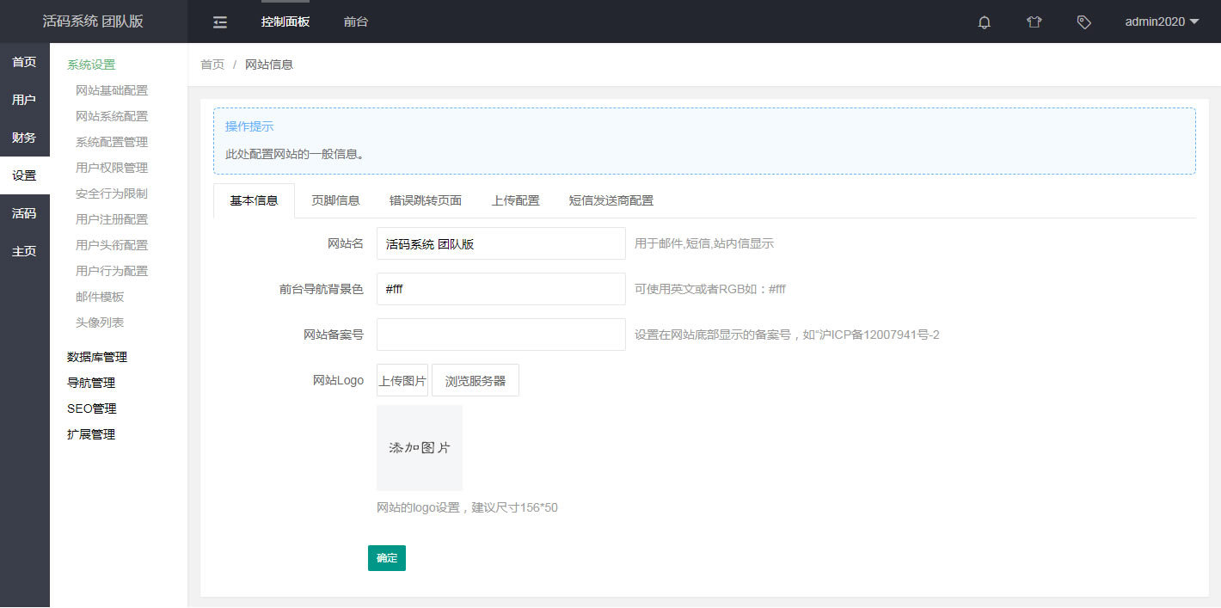
Task: Click 此处配置网站的一般信息 tip text
Action: pos(295,155)
